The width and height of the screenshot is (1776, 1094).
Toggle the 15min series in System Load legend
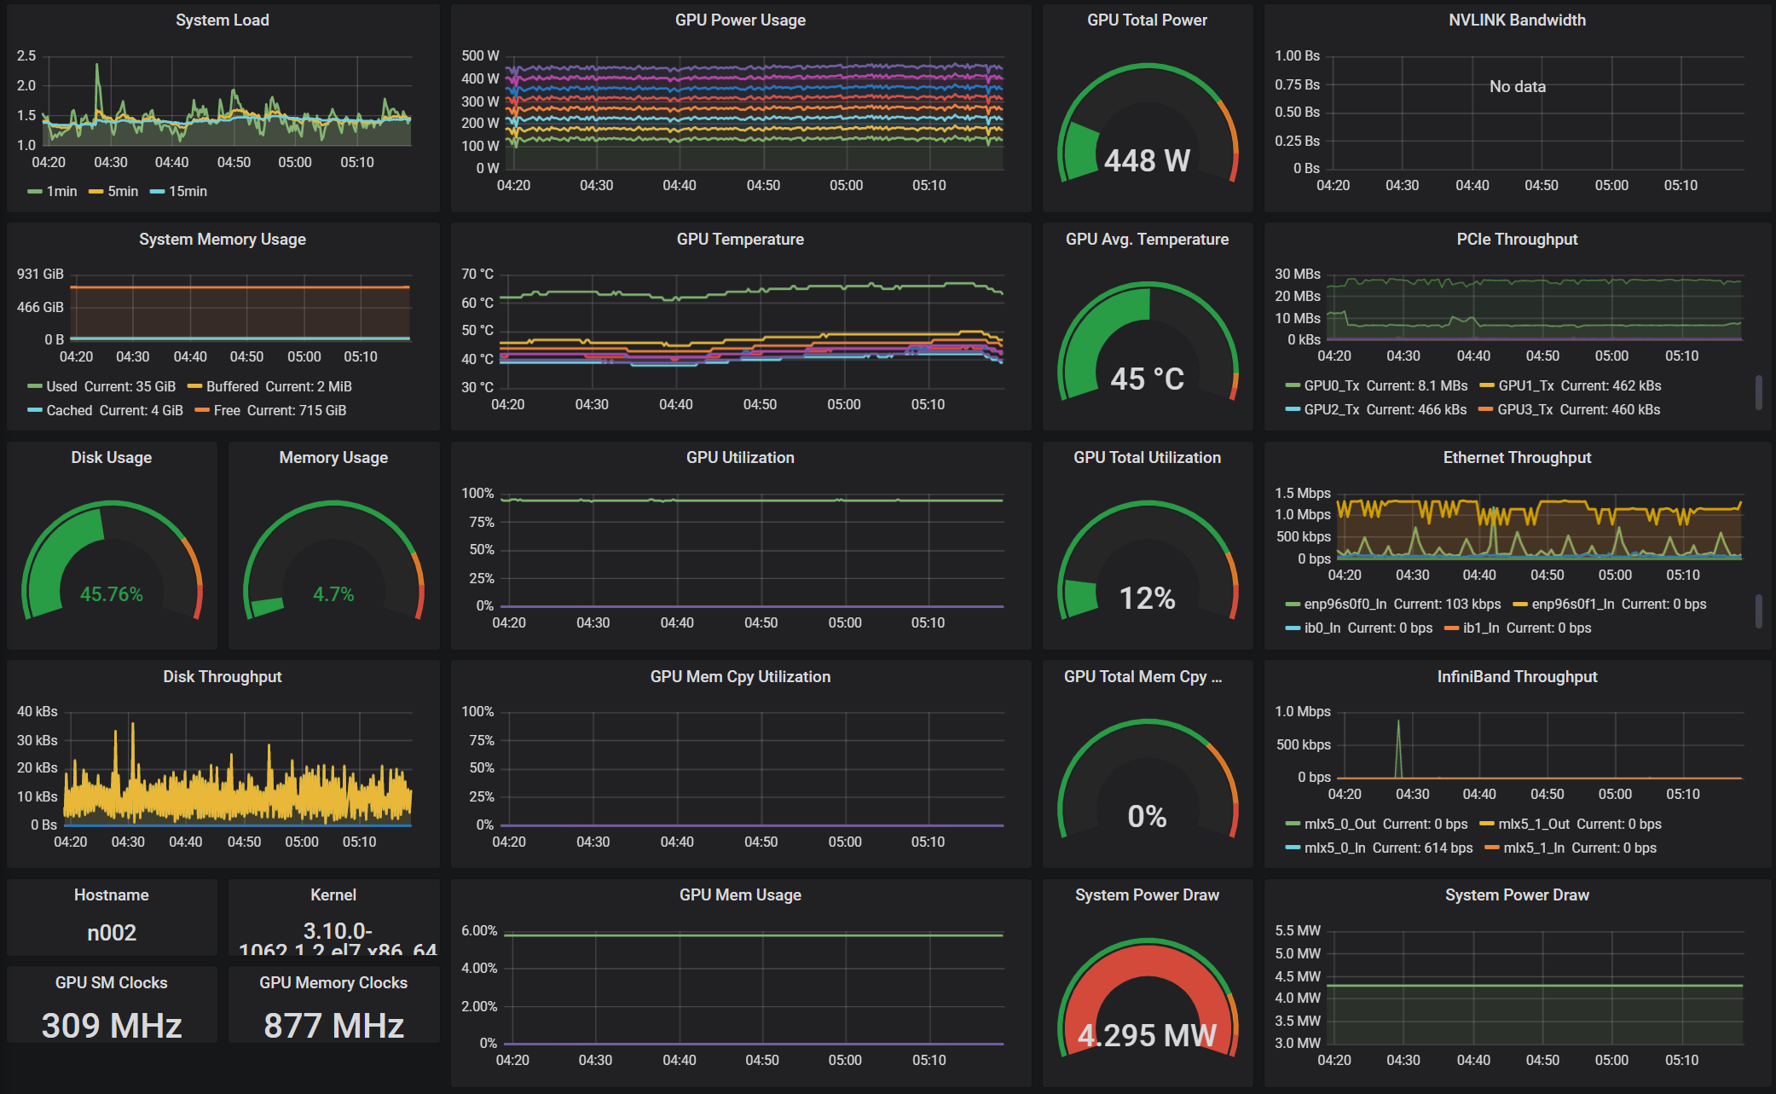[188, 191]
